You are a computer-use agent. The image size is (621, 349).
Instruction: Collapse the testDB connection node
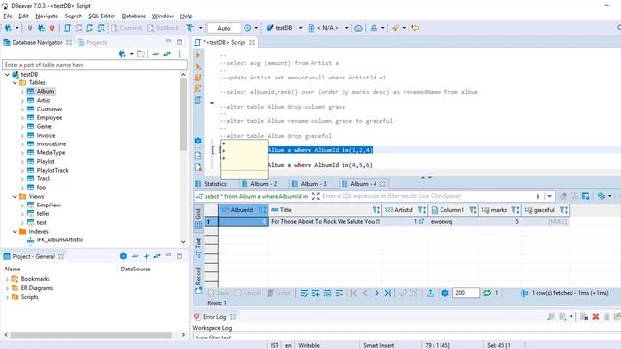coord(7,74)
